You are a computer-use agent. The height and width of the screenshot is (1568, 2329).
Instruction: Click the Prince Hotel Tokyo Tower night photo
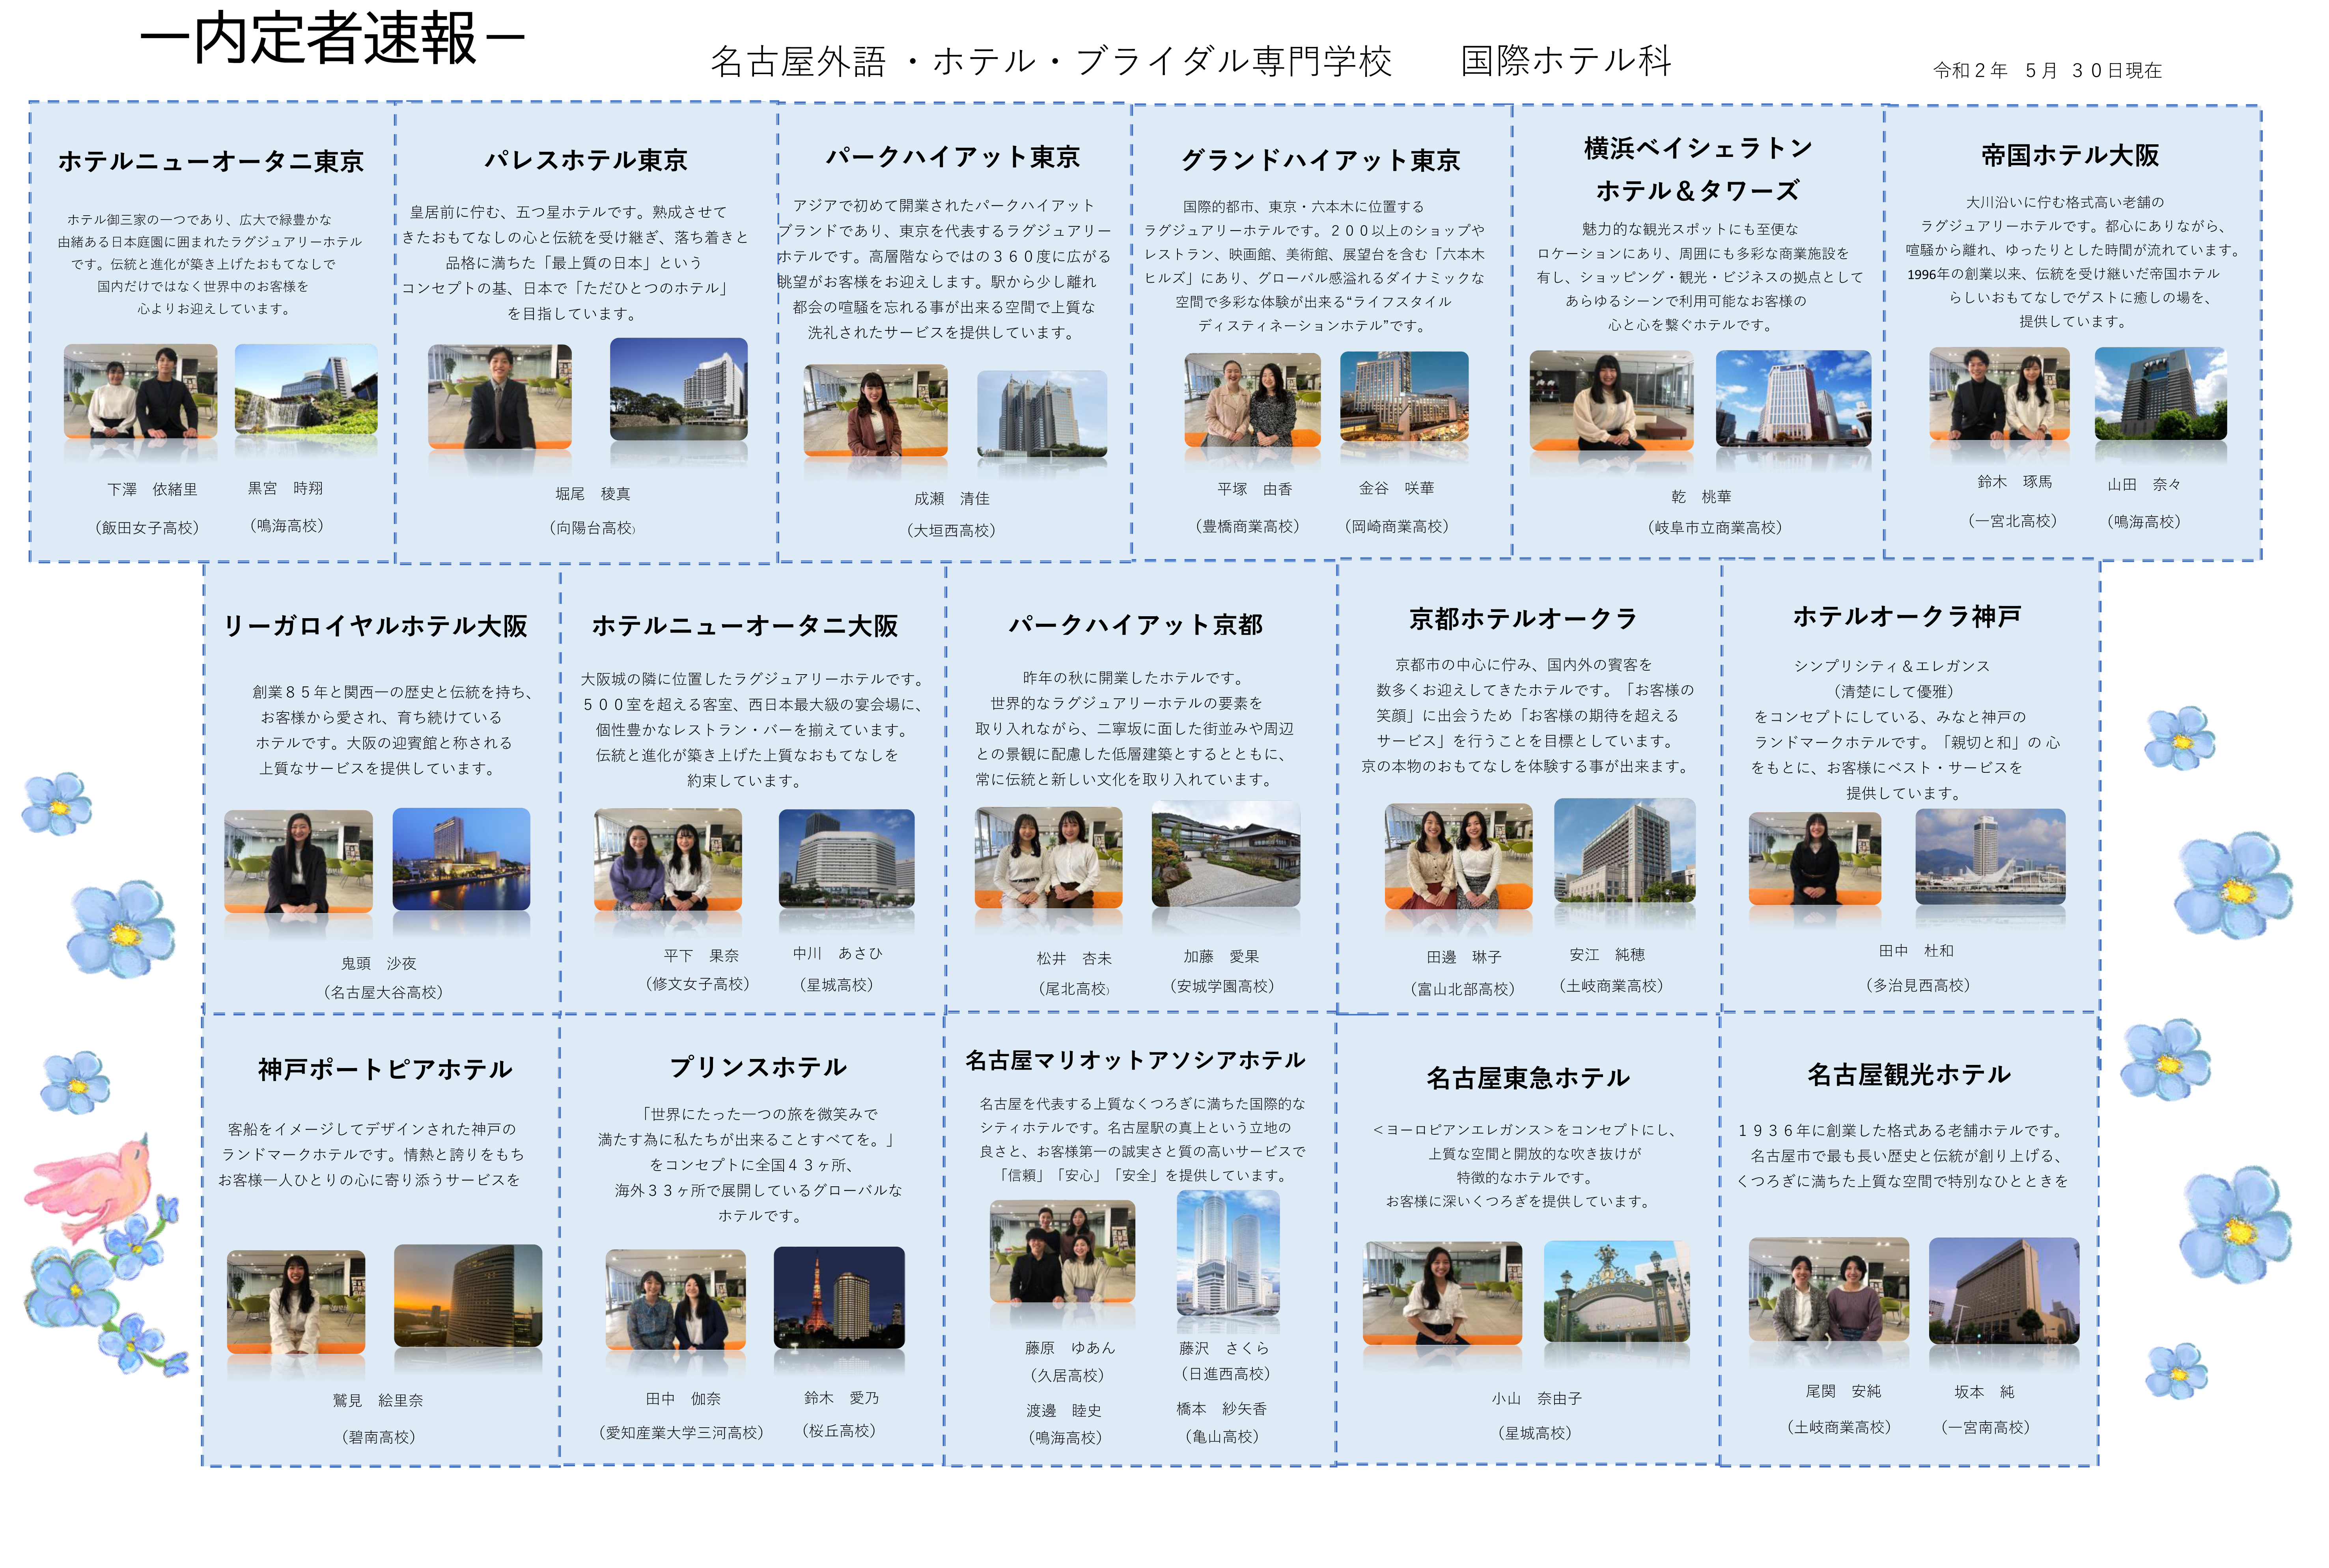tap(839, 1297)
